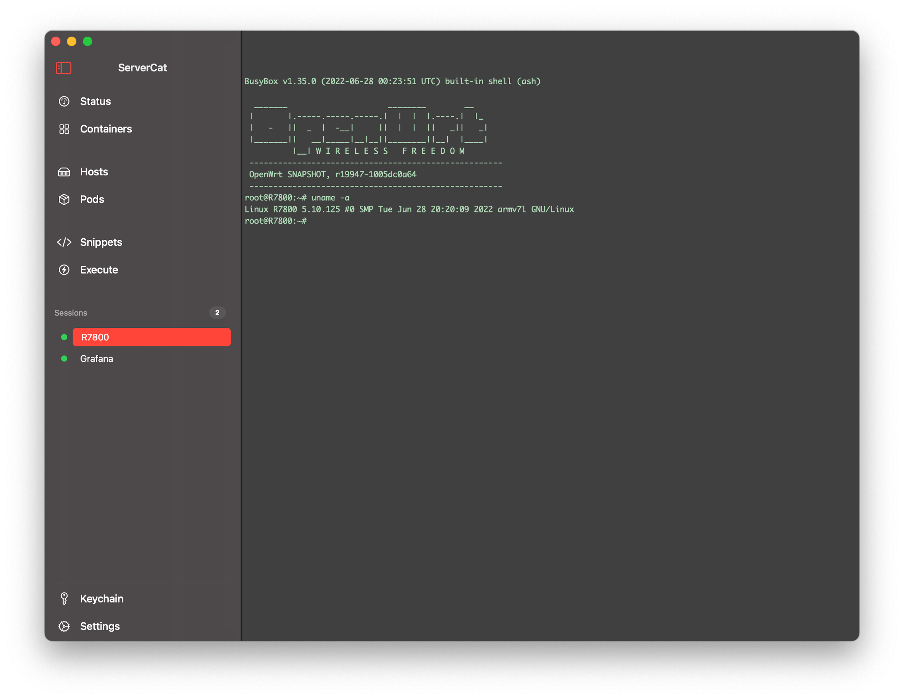Viewport: 904px width, 700px height.
Task: Click the Linux R7800 5.10.125 output line
Action: [x=409, y=209]
